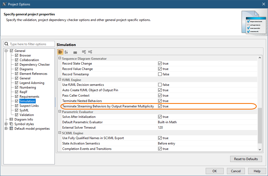Click the Collapse all categories icon

point(90,52)
